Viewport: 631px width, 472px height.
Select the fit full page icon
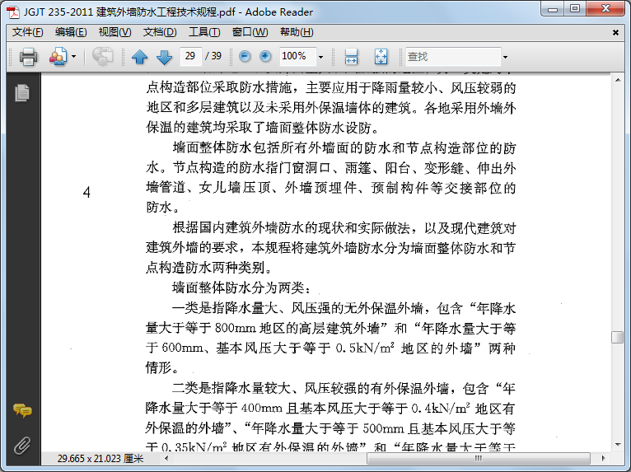point(381,56)
